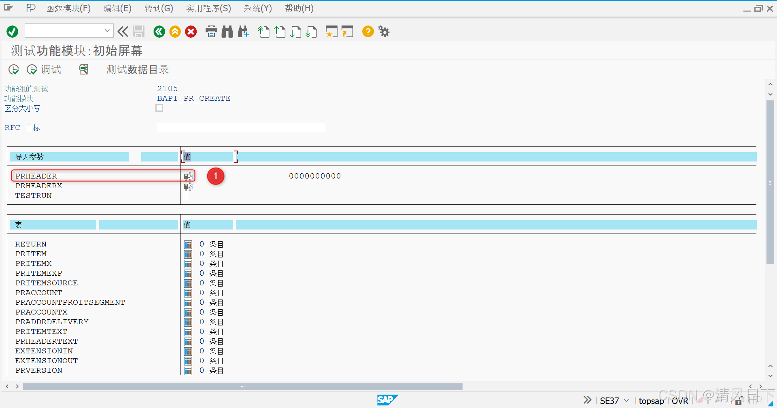This screenshot has height=408, width=777.
Task: Click the Find Next binoculars icon
Action: [x=243, y=32]
